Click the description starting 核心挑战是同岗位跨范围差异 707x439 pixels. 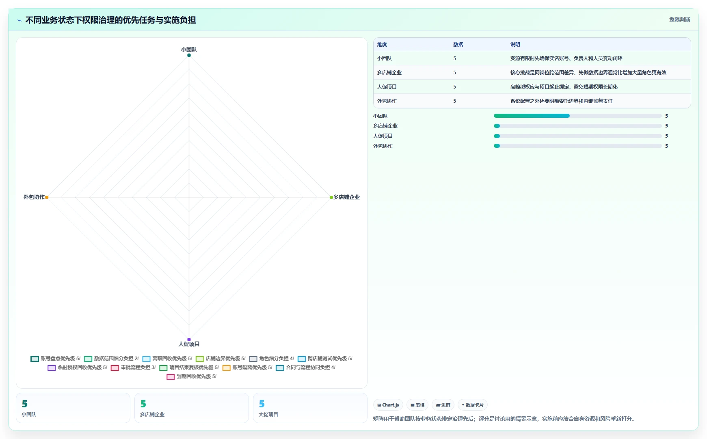[588, 73]
